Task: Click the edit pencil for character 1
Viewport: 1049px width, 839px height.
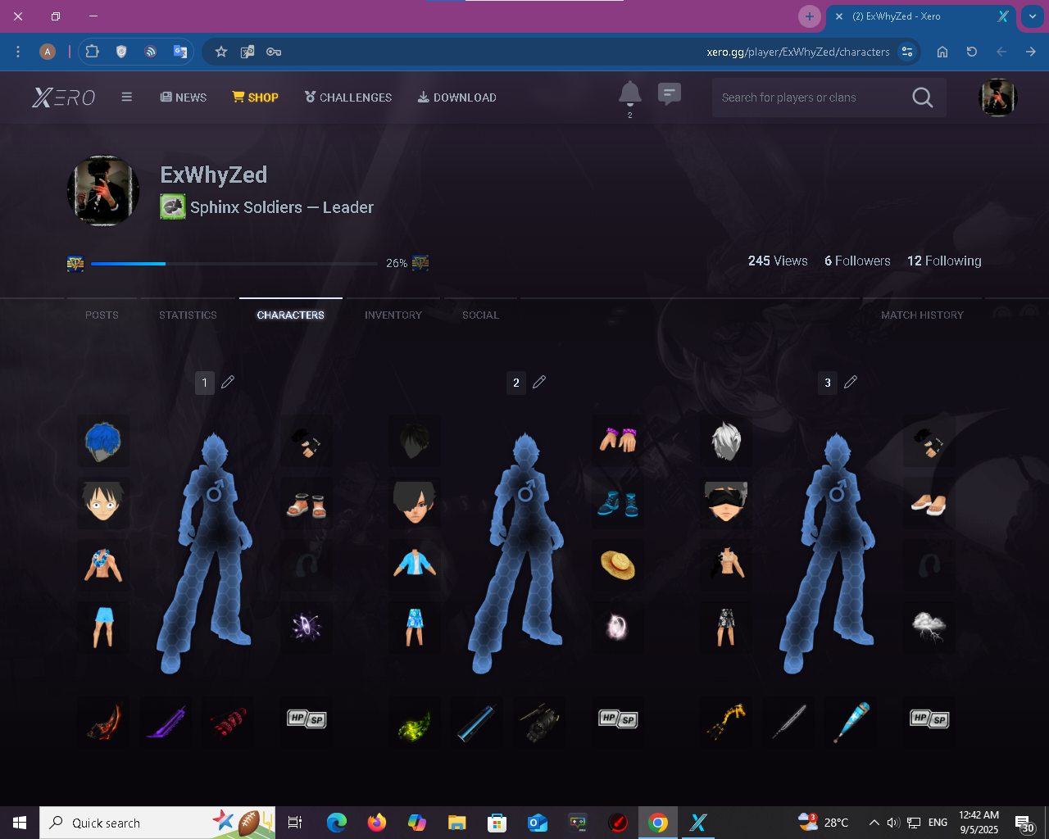Action: pyautogui.click(x=228, y=382)
